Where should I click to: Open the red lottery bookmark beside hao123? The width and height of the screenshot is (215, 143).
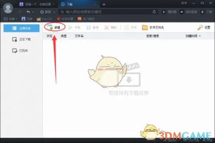click(x=65, y=19)
